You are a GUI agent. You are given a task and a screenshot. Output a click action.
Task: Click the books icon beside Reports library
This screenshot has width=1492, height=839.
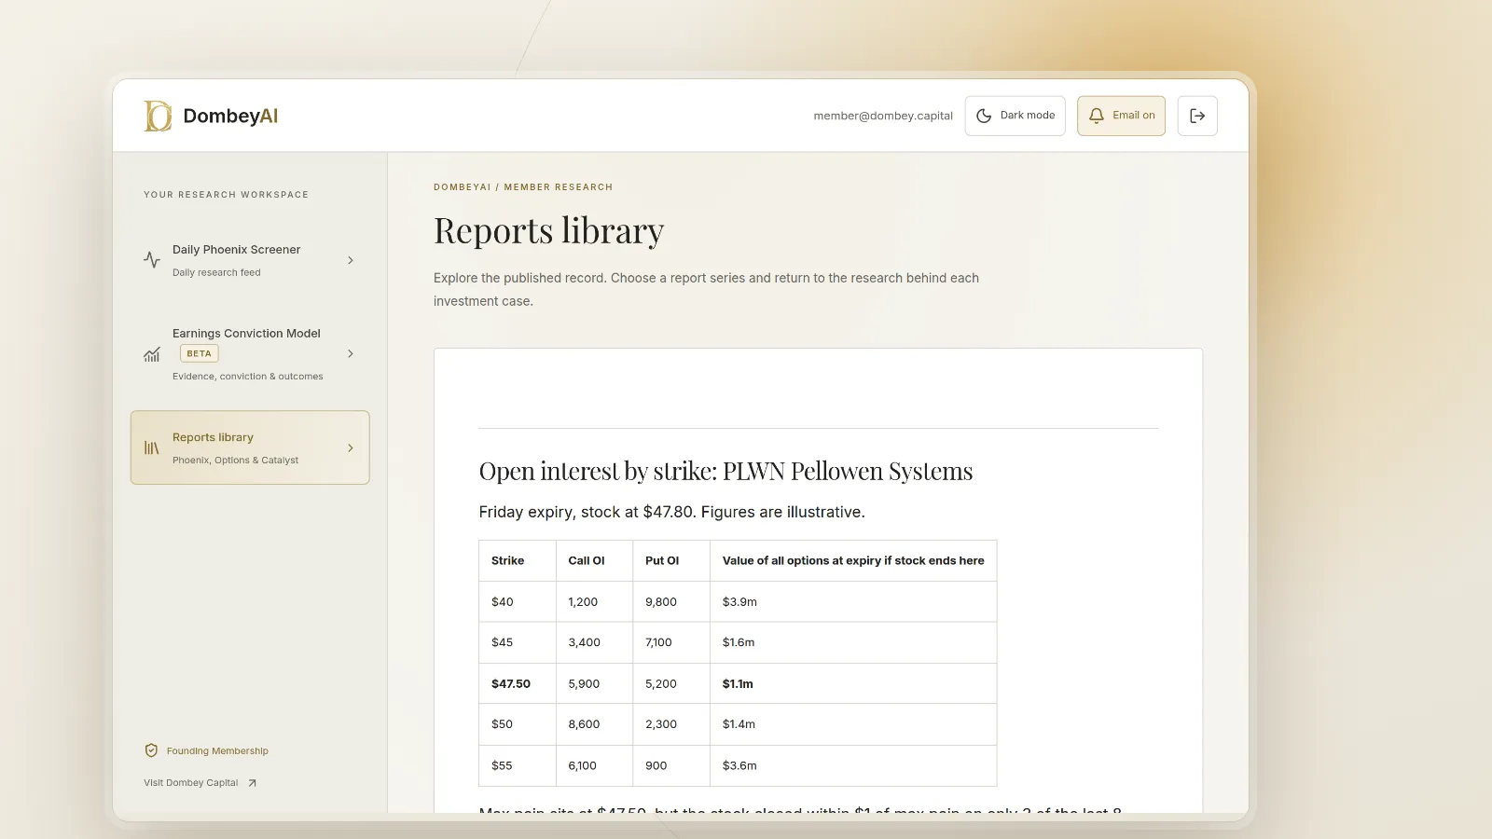pyautogui.click(x=152, y=448)
